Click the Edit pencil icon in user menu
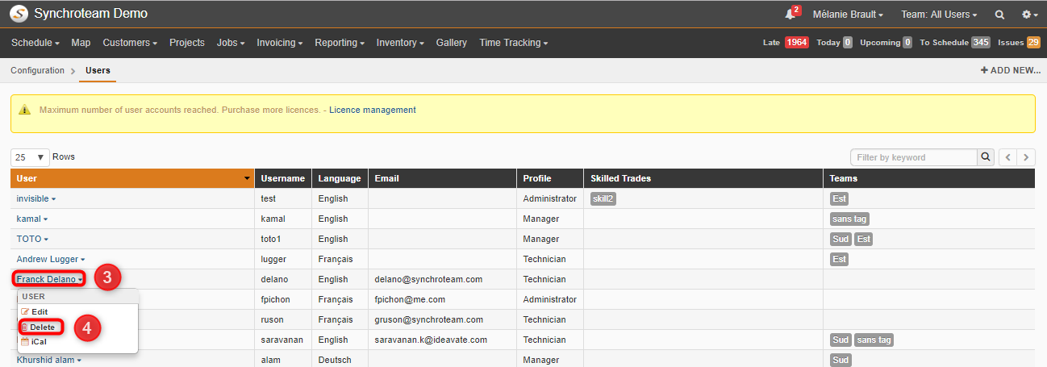 pyautogui.click(x=25, y=311)
